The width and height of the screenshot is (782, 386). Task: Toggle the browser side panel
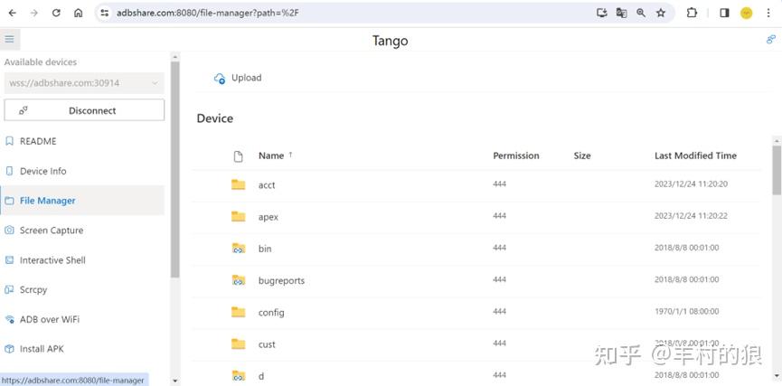click(724, 13)
